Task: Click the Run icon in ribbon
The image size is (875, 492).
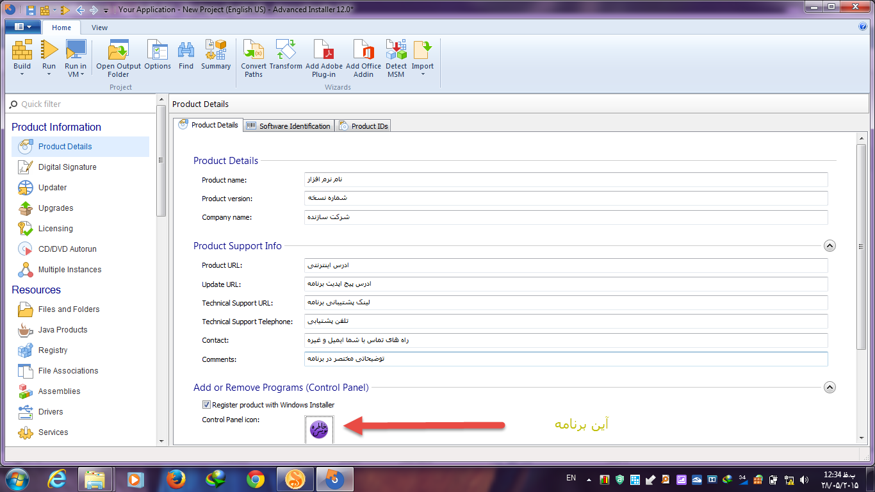Action: point(49,50)
